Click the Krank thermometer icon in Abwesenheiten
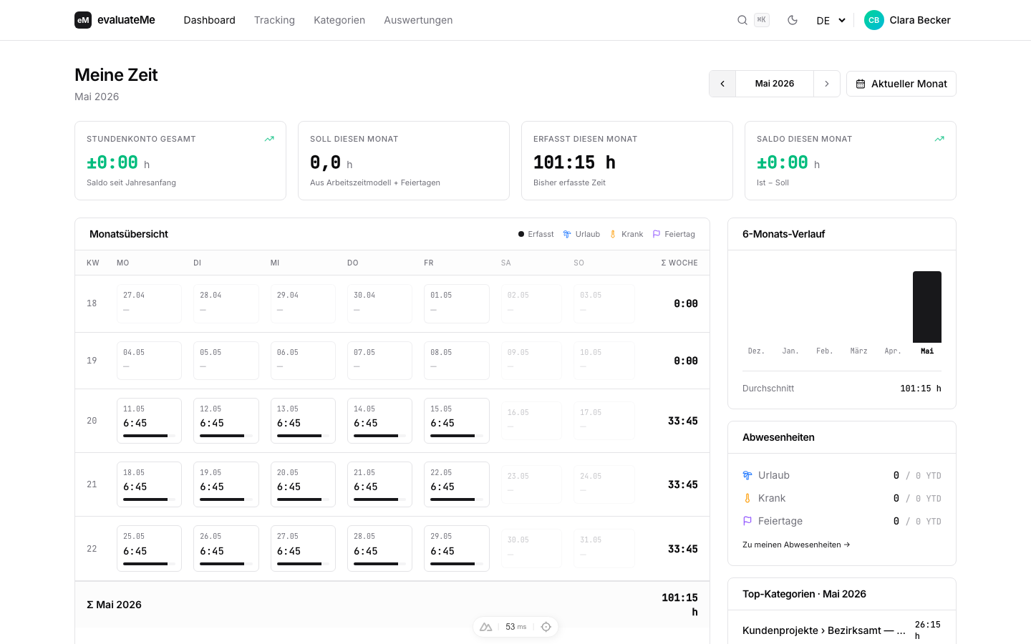 point(747,498)
